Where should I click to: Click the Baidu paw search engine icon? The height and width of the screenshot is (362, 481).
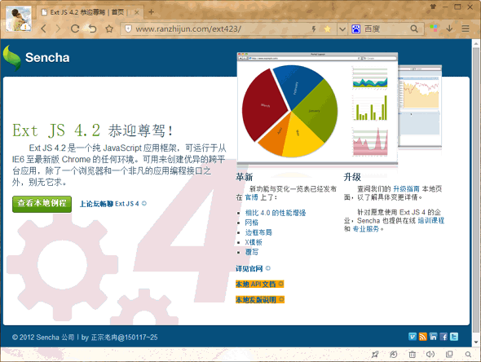(355, 29)
